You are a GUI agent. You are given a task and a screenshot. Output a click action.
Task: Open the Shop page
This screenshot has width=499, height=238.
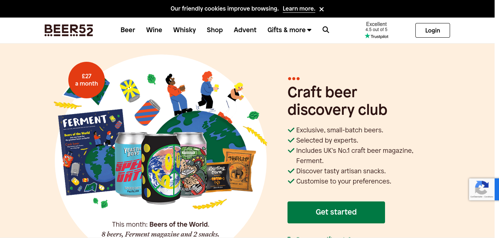click(x=215, y=30)
